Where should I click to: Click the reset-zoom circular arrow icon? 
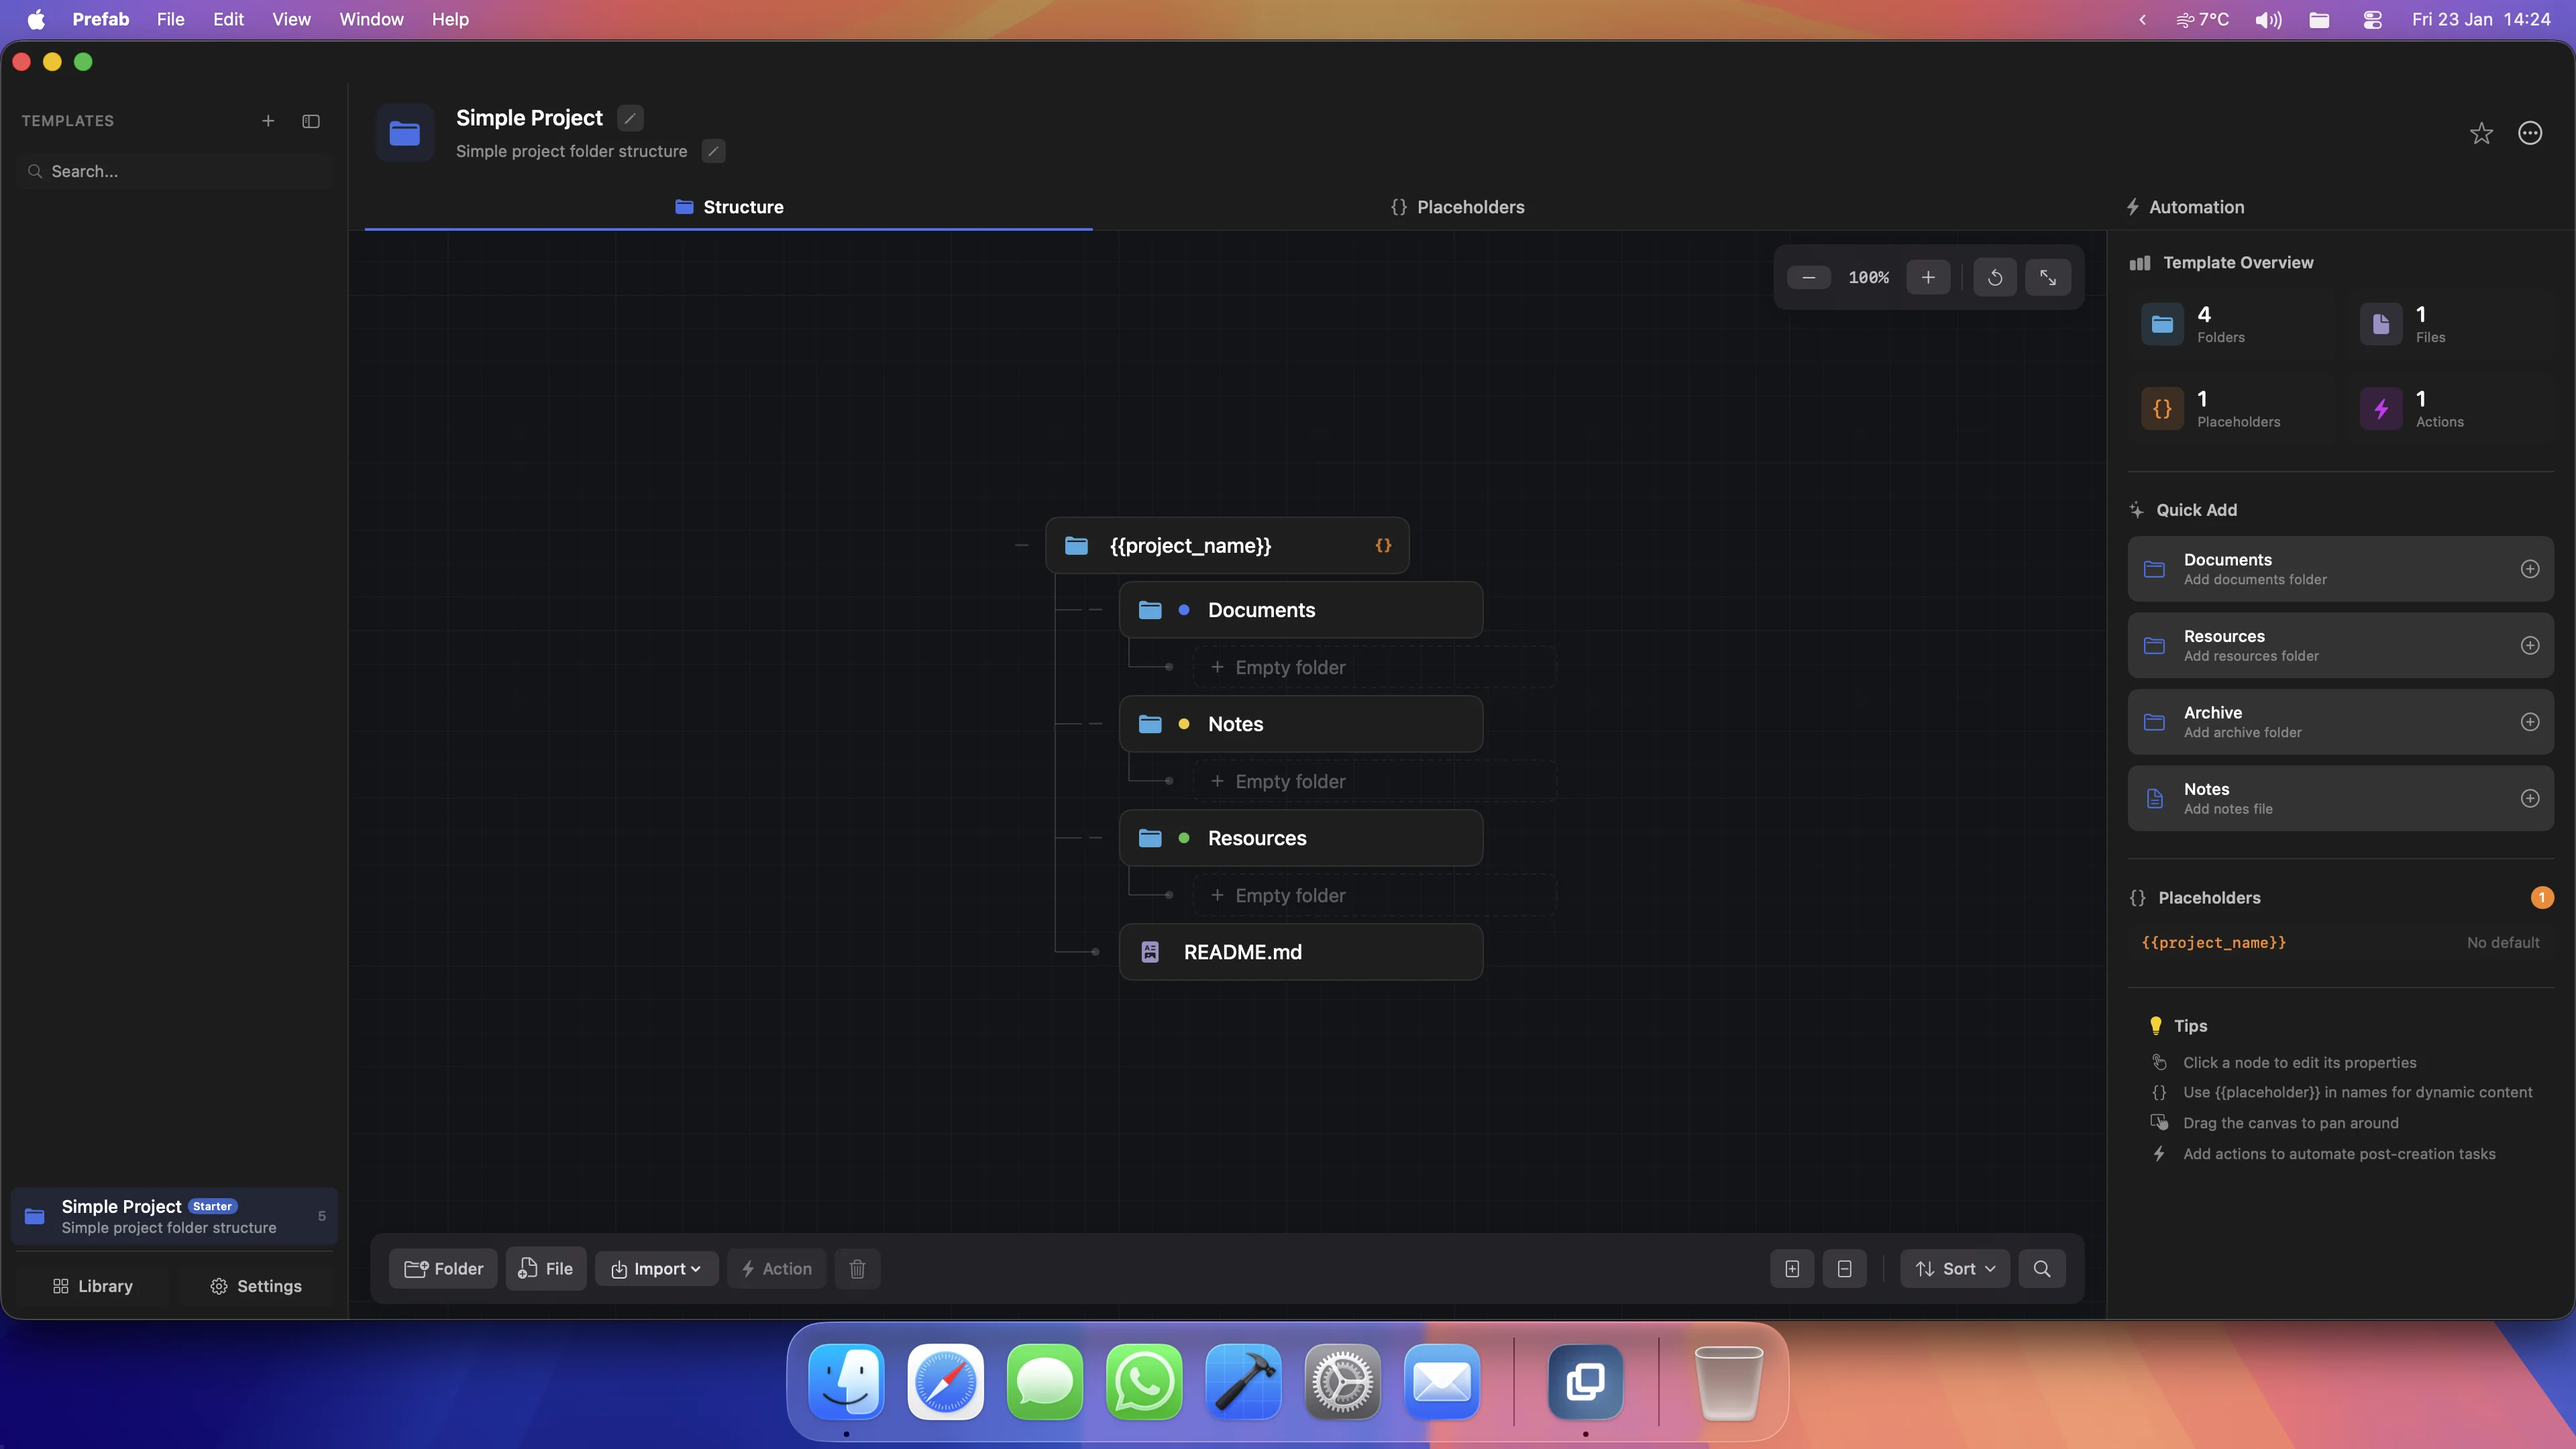(x=1994, y=277)
